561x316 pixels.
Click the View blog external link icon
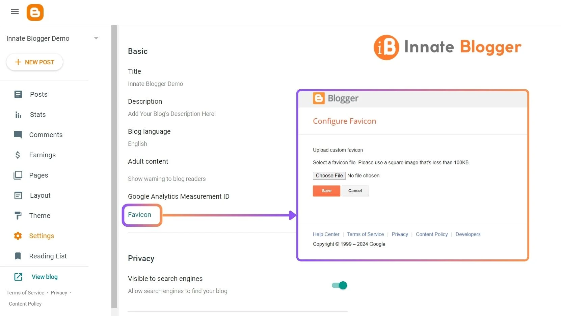click(x=18, y=277)
